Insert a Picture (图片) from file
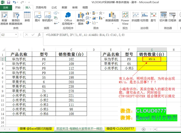Viewport: 181px width, 133px height. pos(38,17)
